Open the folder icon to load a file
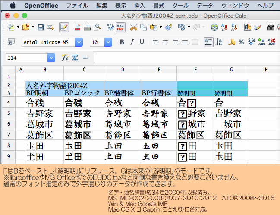 pos(26,27)
